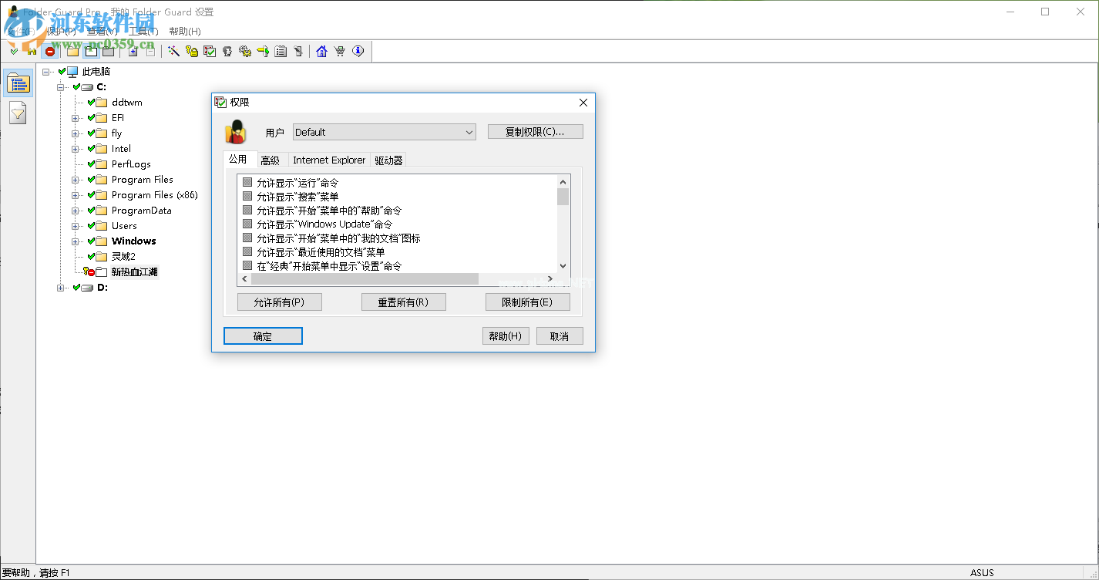Viewport: 1099px width, 580px height.
Task: Click the permissions (user with checklist) toolbar icon
Action: click(210, 52)
